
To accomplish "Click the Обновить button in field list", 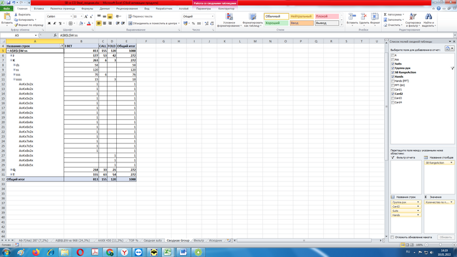I will click(x=446, y=237).
